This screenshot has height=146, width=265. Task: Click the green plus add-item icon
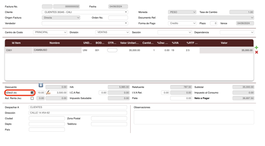pos(257,48)
